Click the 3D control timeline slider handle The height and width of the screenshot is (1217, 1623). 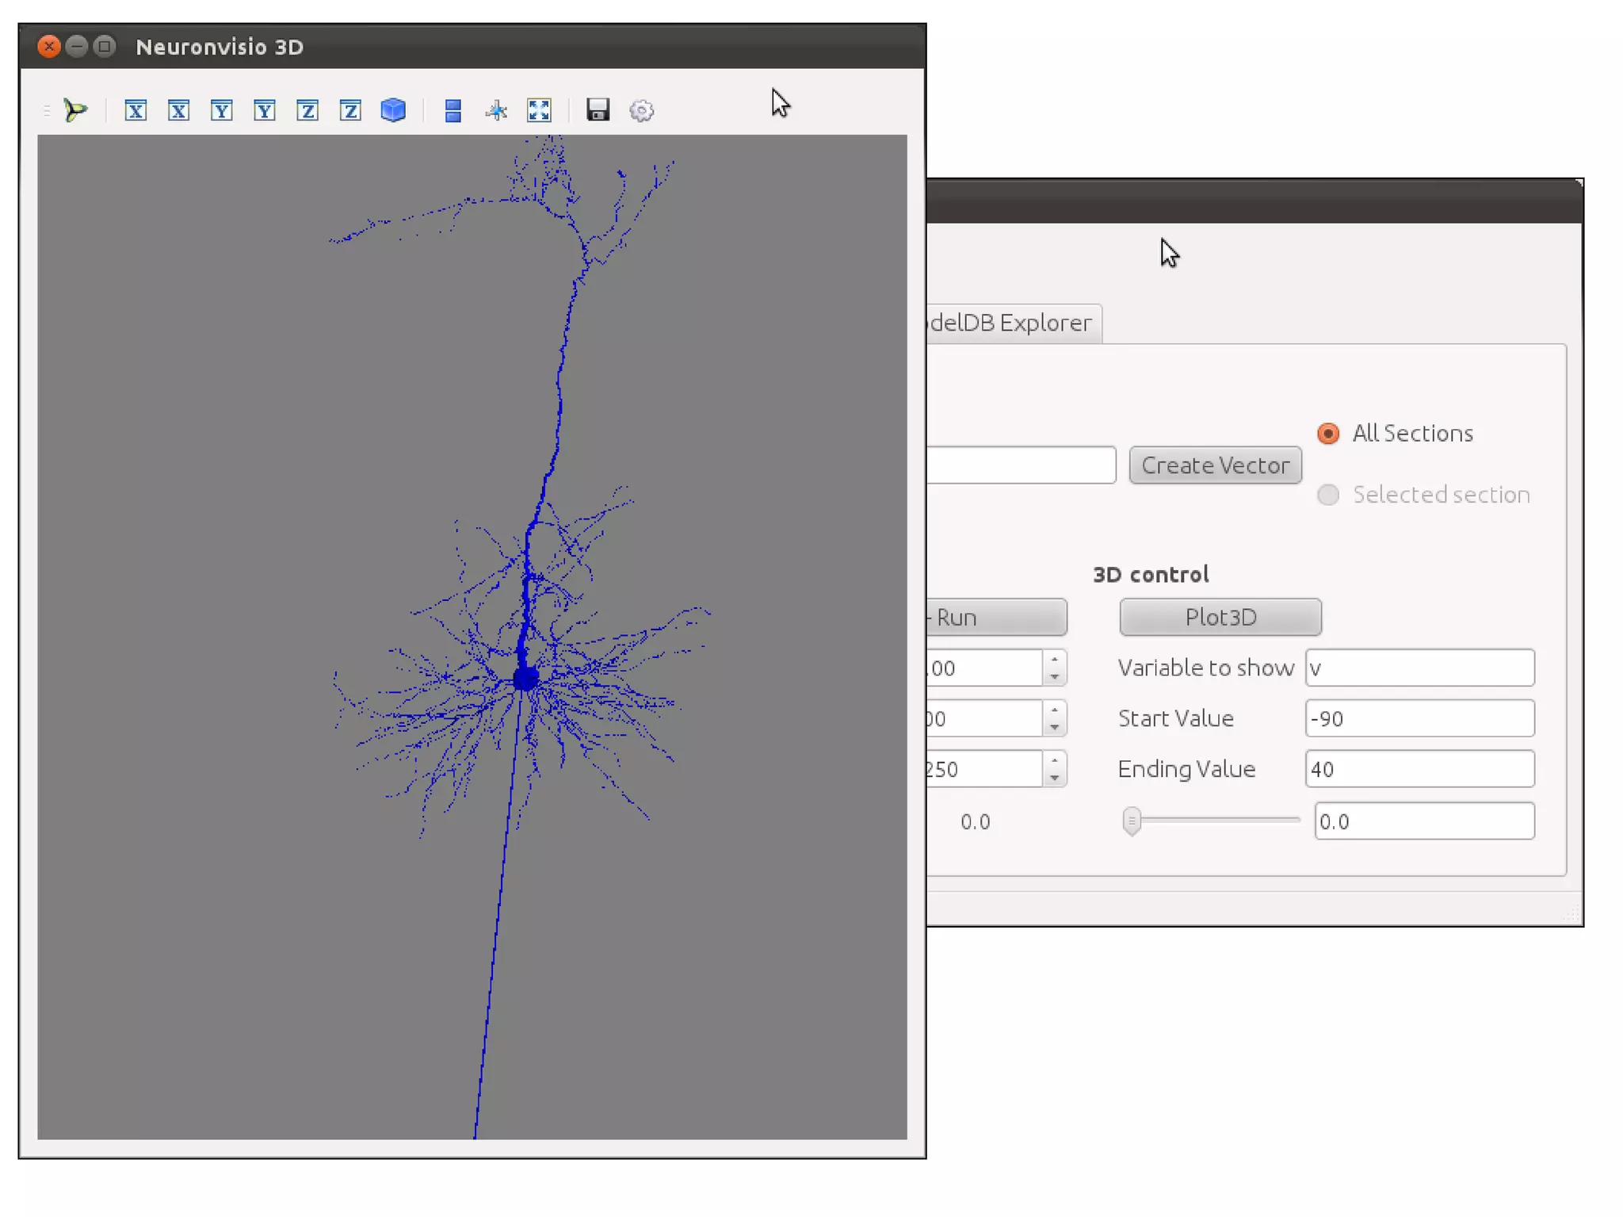pos(1132,821)
